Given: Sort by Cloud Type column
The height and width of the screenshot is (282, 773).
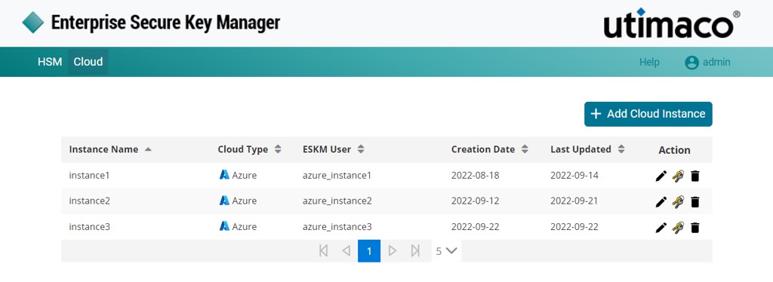Looking at the screenshot, I should 249,149.
